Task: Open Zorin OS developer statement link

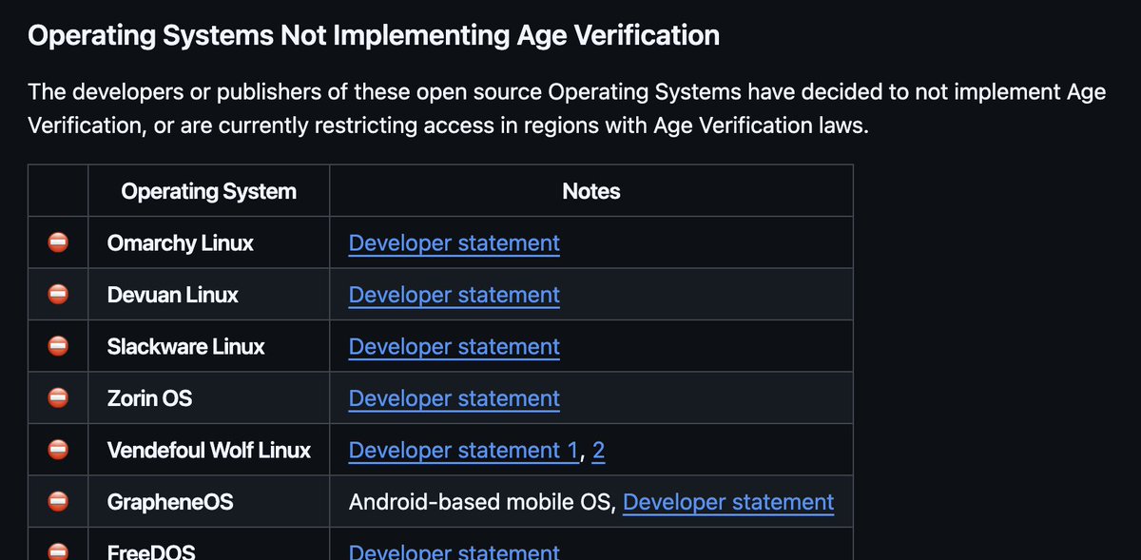Action: click(x=454, y=398)
